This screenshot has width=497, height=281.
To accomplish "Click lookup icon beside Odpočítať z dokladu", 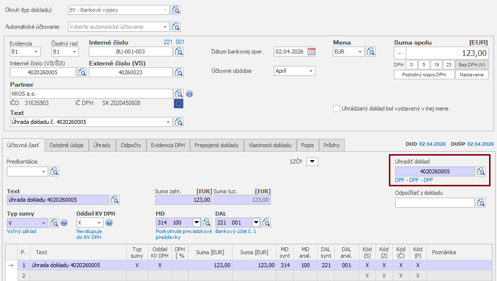I will 481,202.
